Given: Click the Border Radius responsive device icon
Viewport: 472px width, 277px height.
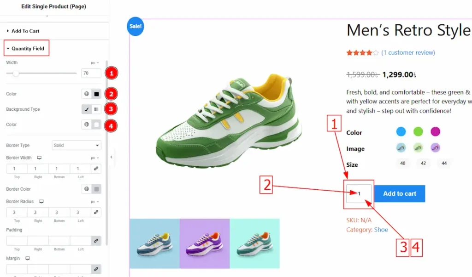Looking at the screenshot, I should coord(41,202).
